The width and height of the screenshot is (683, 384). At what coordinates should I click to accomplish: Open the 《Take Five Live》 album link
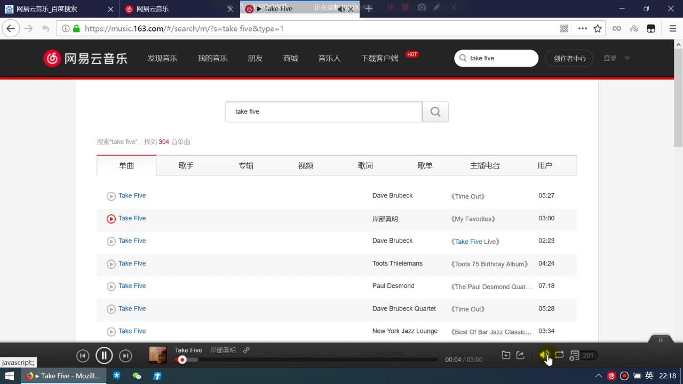475,242
